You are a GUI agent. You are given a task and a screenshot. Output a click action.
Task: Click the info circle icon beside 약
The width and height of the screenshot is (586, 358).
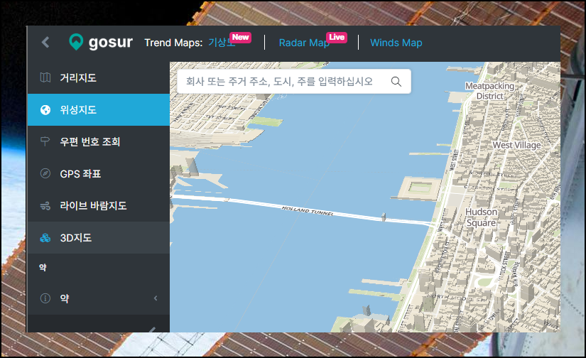(x=45, y=298)
